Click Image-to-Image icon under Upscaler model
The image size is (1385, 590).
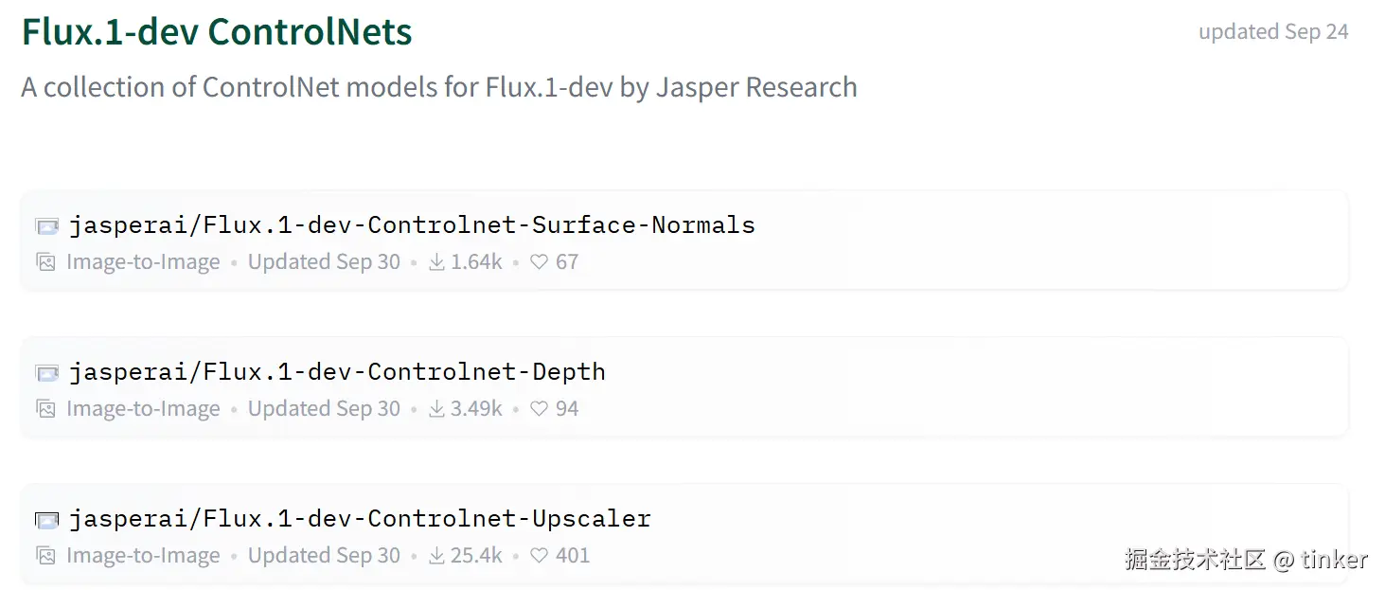(45, 556)
